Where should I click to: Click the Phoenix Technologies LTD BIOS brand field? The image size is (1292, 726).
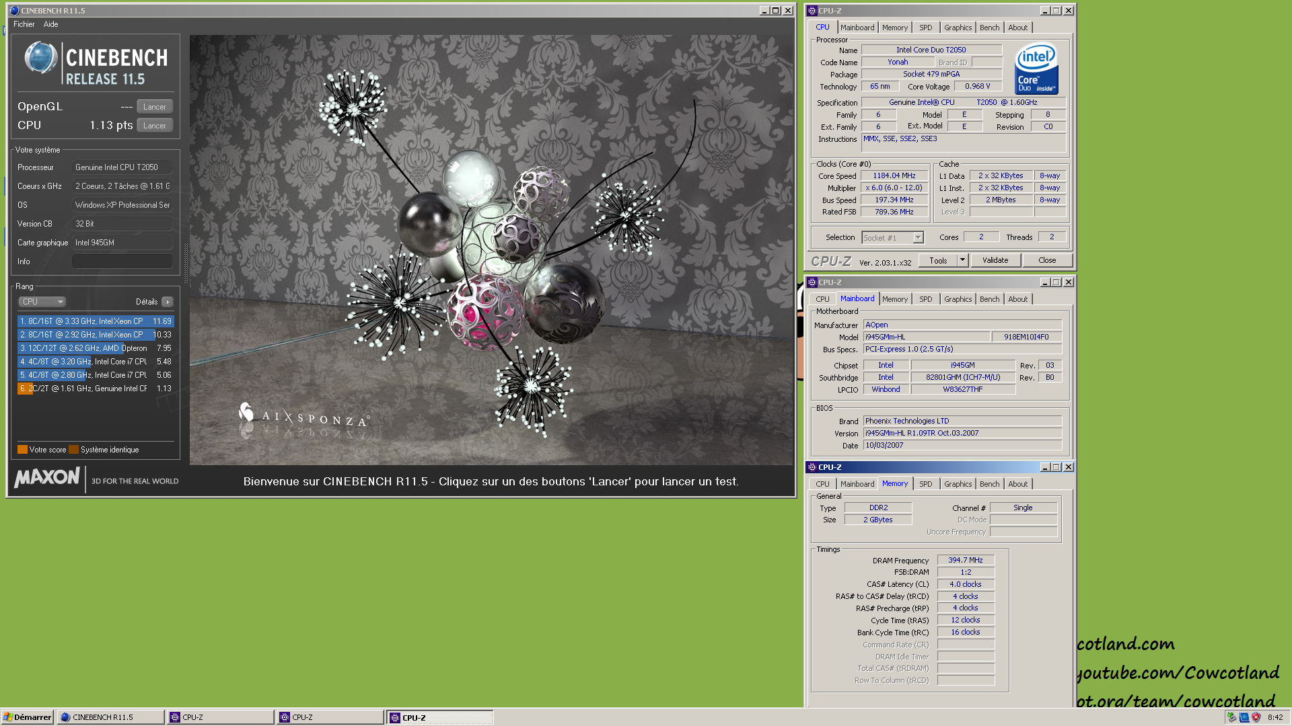(x=962, y=421)
